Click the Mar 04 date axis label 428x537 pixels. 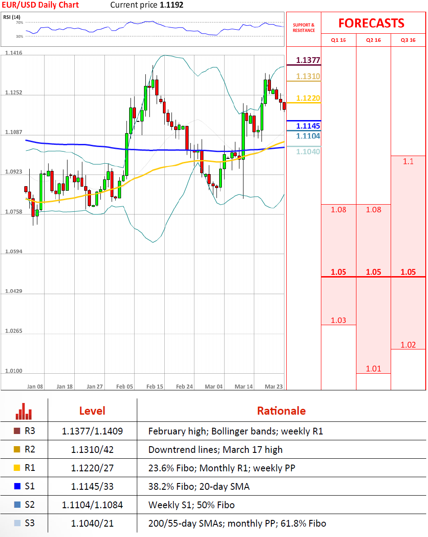[x=214, y=386]
